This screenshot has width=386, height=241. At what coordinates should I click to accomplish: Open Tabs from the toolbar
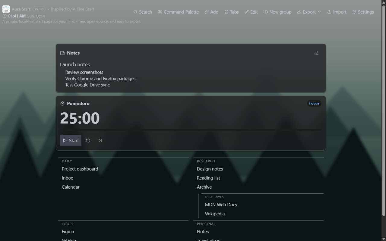pyautogui.click(x=232, y=12)
